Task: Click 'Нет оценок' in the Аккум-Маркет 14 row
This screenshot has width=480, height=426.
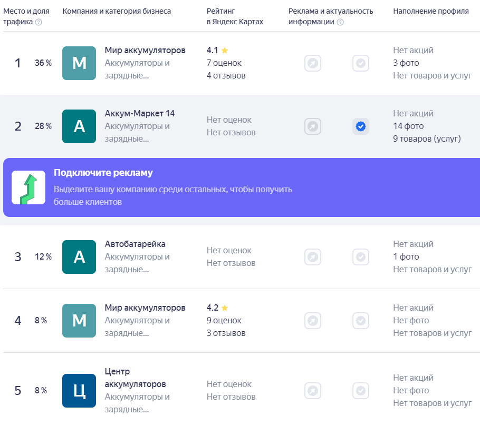Action: (229, 120)
